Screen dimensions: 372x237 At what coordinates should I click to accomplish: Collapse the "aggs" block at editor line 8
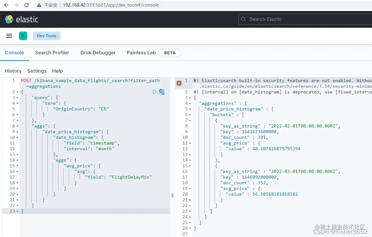[x=17, y=126]
